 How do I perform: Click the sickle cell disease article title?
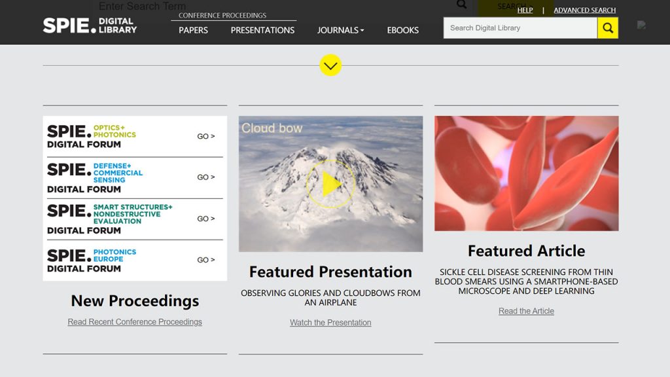point(527,281)
